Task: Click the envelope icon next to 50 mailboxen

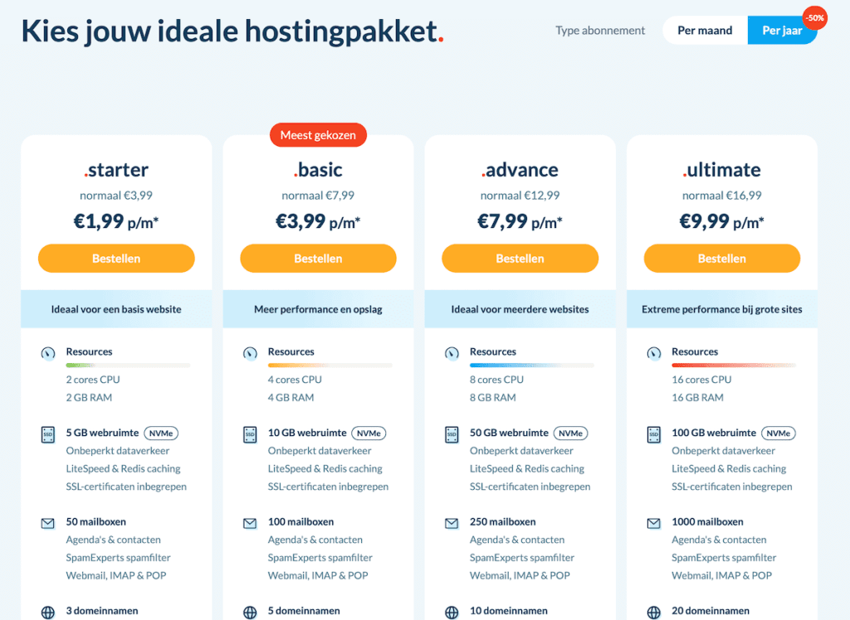Action: tap(47, 522)
